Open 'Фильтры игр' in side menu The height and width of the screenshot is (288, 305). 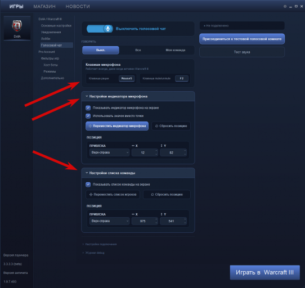50,58
